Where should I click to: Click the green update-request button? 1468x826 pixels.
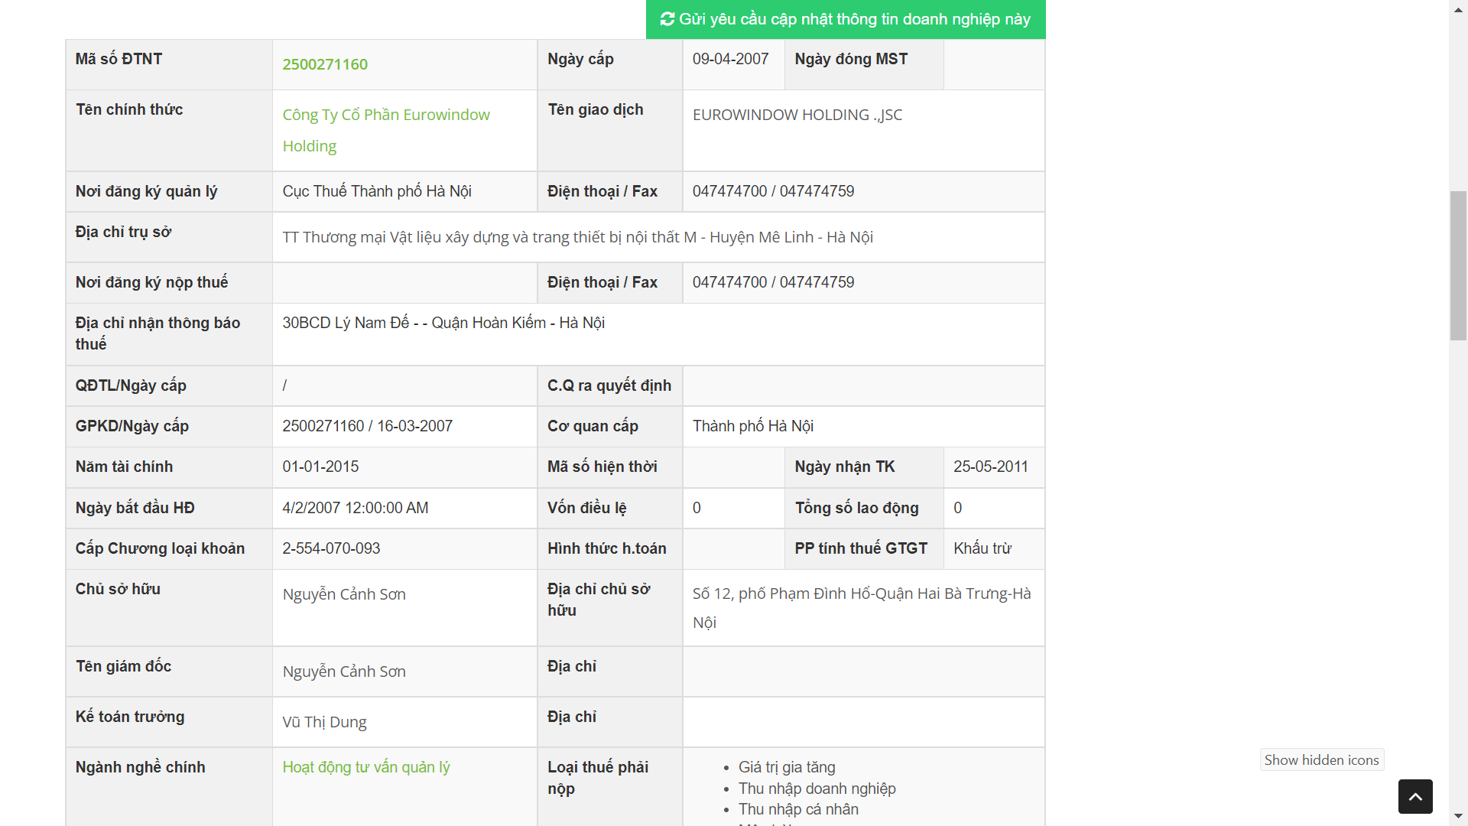click(x=846, y=19)
